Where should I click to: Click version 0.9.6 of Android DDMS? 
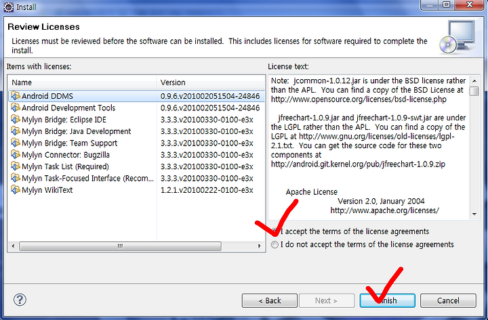[x=209, y=96]
